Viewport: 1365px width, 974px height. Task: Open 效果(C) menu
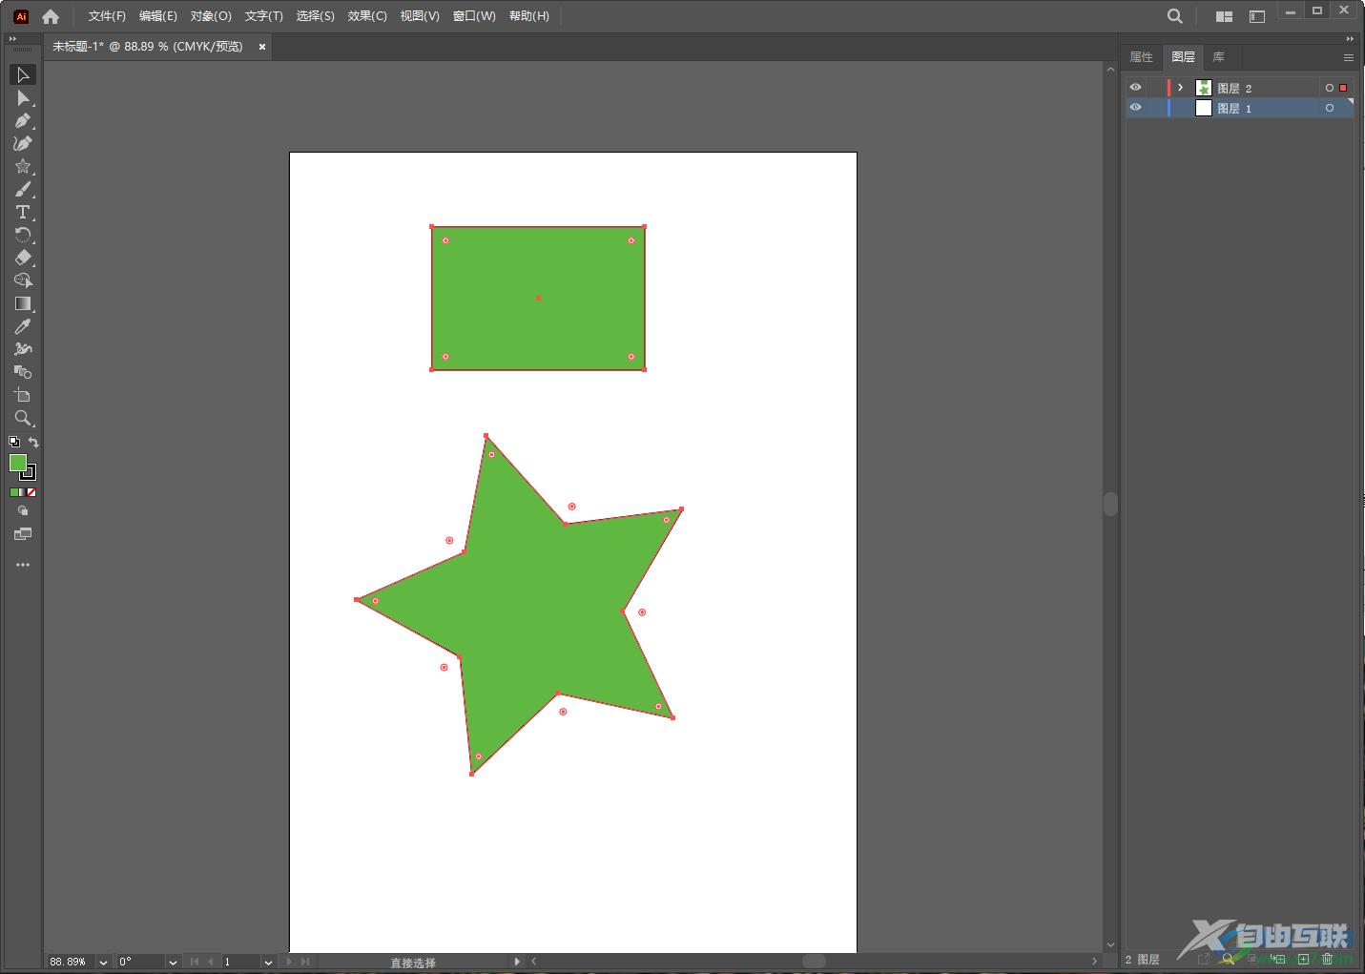(367, 16)
